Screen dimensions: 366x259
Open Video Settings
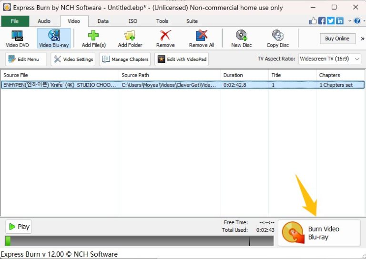point(73,59)
